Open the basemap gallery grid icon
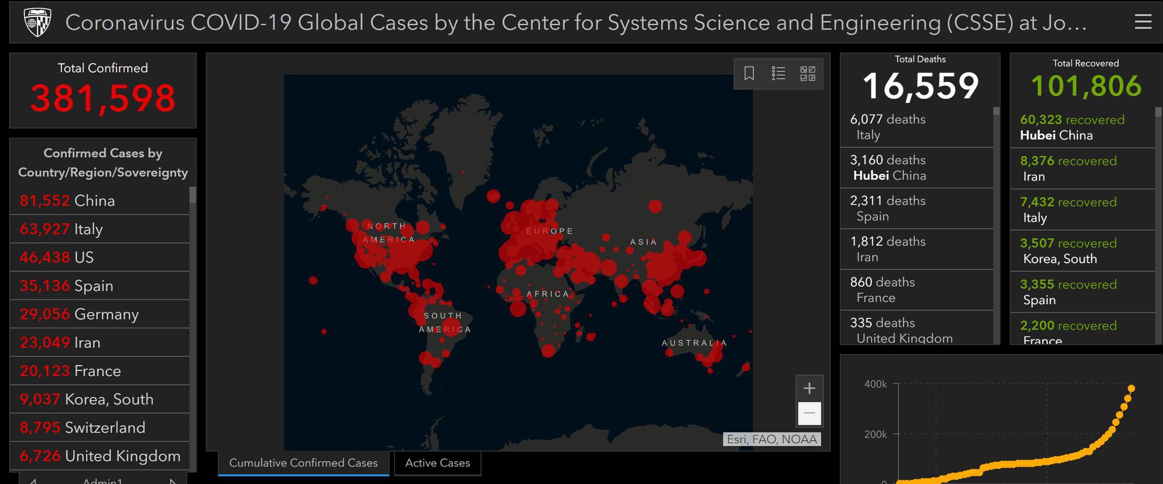 [808, 73]
